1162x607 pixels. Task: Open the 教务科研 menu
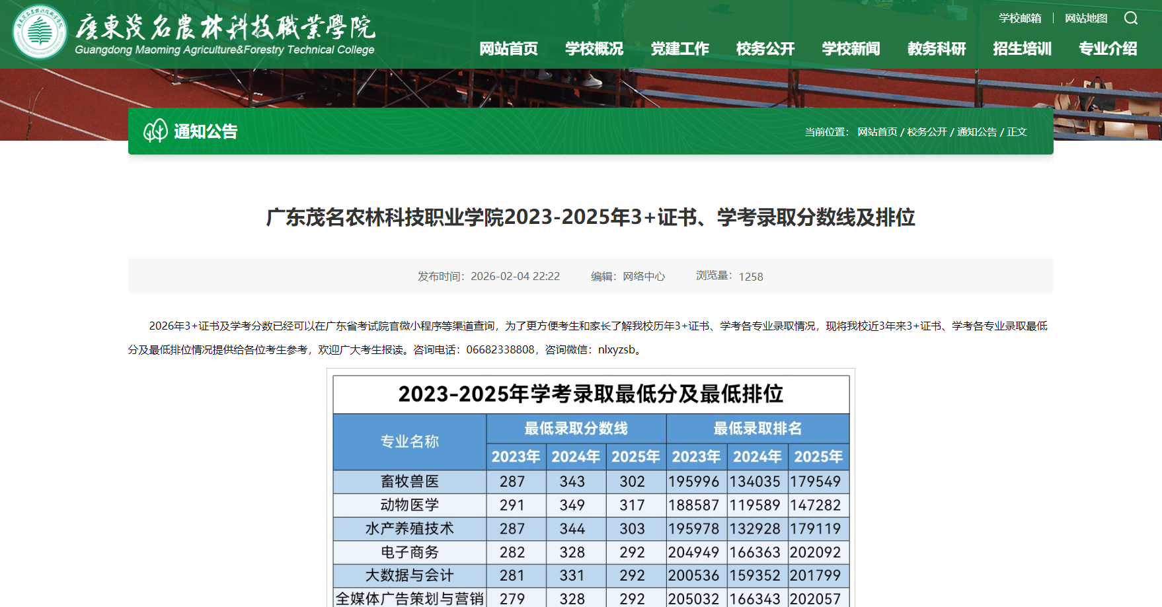point(937,48)
